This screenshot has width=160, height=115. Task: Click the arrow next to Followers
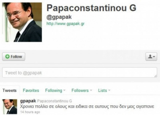coord(91,90)
